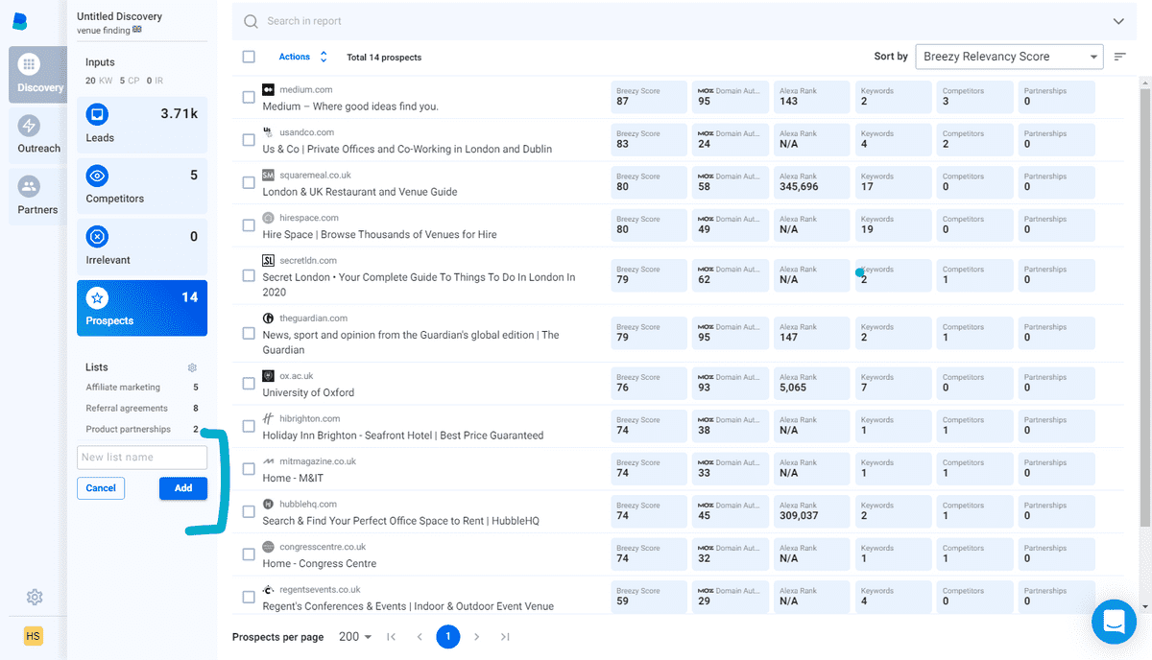Screen dimensions: 1152x660
Task: Click 'Us & Co | Private Offices' title
Action: (x=407, y=150)
